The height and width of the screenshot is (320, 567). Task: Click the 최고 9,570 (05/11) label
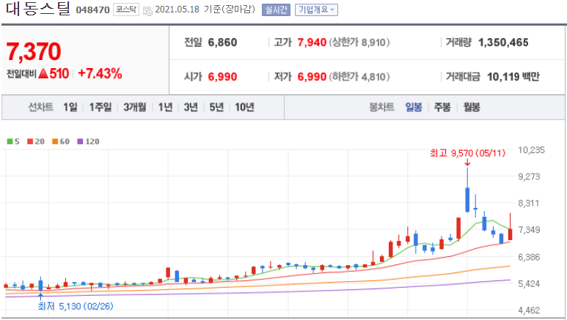[467, 153]
